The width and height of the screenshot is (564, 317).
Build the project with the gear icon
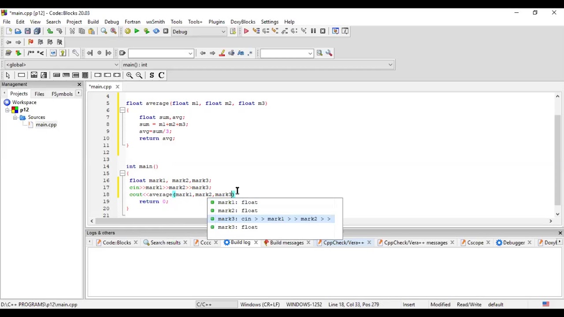pyautogui.click(x=127, y=31)
